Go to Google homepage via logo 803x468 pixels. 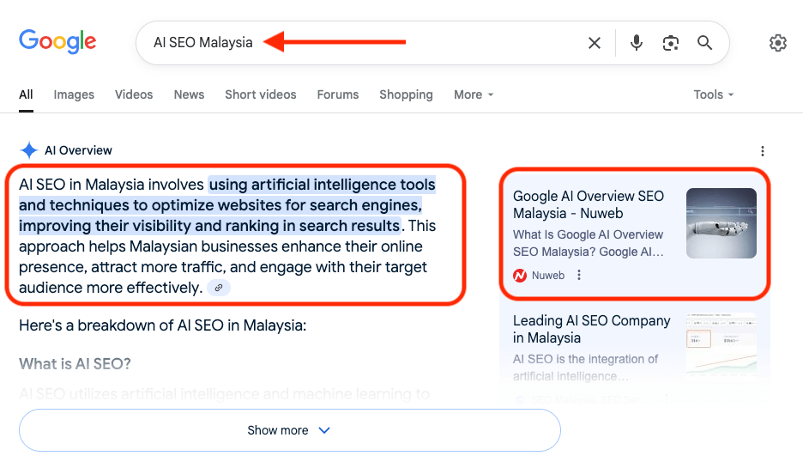[x=57, y=41]
